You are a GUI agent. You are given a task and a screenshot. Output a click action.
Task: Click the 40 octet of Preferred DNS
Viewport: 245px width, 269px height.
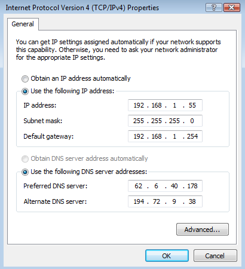[174, 186]
